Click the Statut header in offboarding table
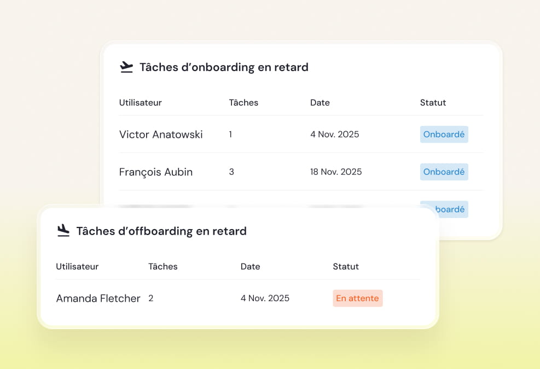 click(345, 266)
